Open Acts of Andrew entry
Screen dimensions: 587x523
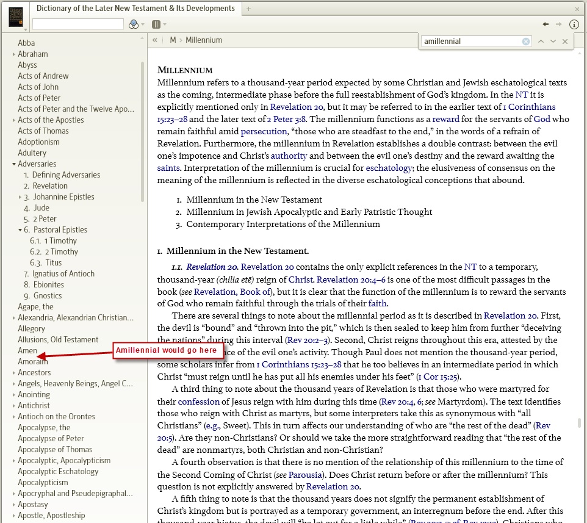point(43,76)
